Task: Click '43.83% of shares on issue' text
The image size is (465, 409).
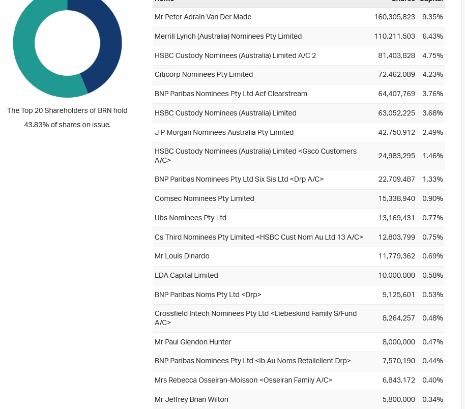Action: coord(67,125)
